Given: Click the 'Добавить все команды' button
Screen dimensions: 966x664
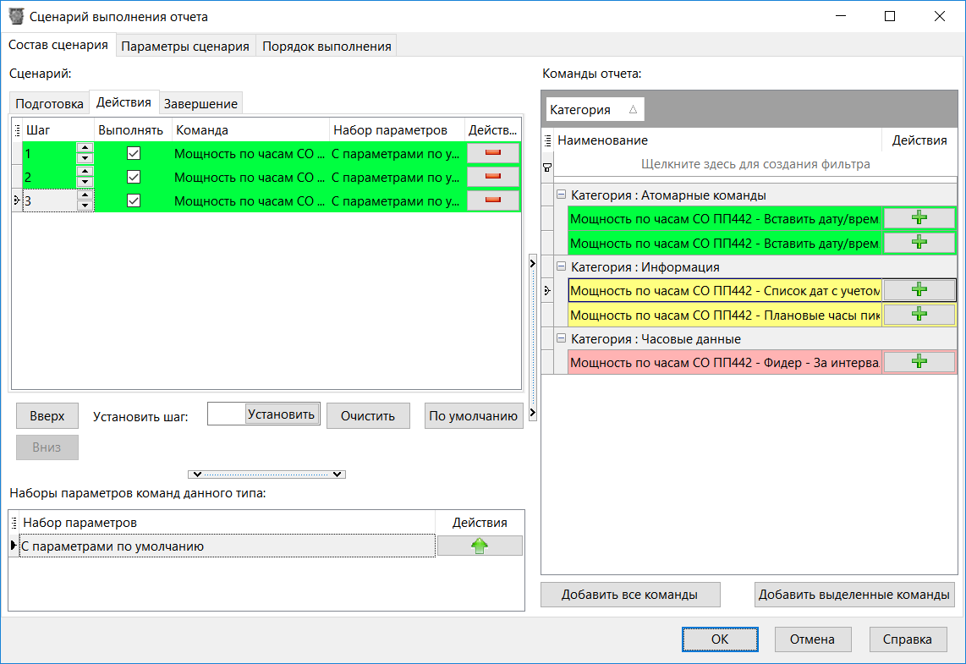Looking at the screenshot, I should coord(629,595).
